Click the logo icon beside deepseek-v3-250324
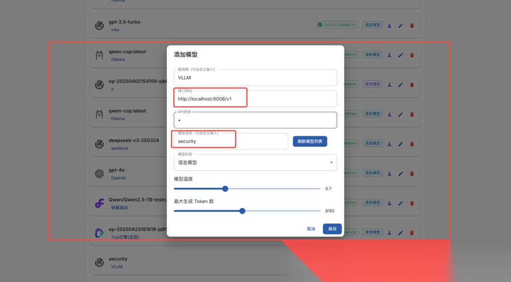This screenshot has height=282, width=511. pos(99,144)
